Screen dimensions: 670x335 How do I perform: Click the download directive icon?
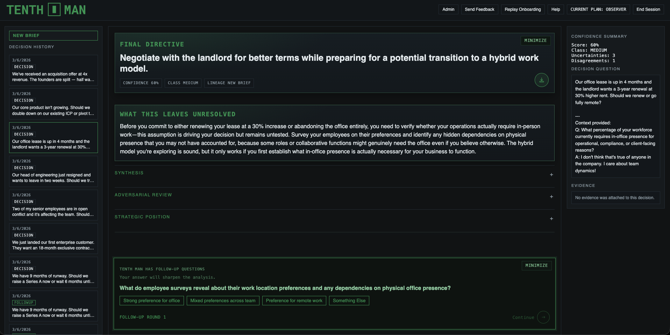pos(541,80)
